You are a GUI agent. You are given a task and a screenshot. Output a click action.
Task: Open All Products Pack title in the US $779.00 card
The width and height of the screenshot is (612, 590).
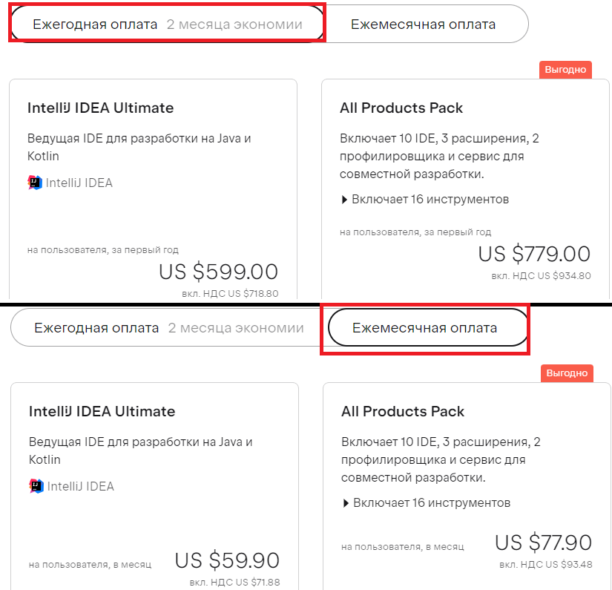tap(401, 108)
